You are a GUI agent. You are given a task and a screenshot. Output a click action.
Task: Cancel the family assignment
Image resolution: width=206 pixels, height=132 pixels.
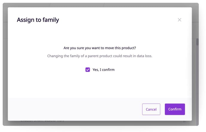[x=151, y=109]
